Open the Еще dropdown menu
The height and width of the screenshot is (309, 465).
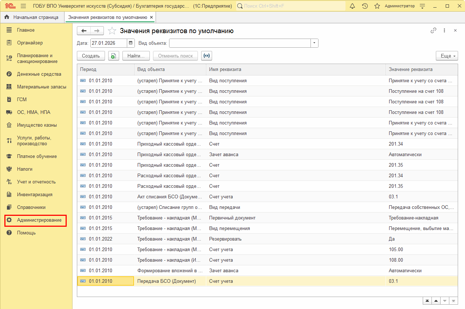click(x=447, y=56)
